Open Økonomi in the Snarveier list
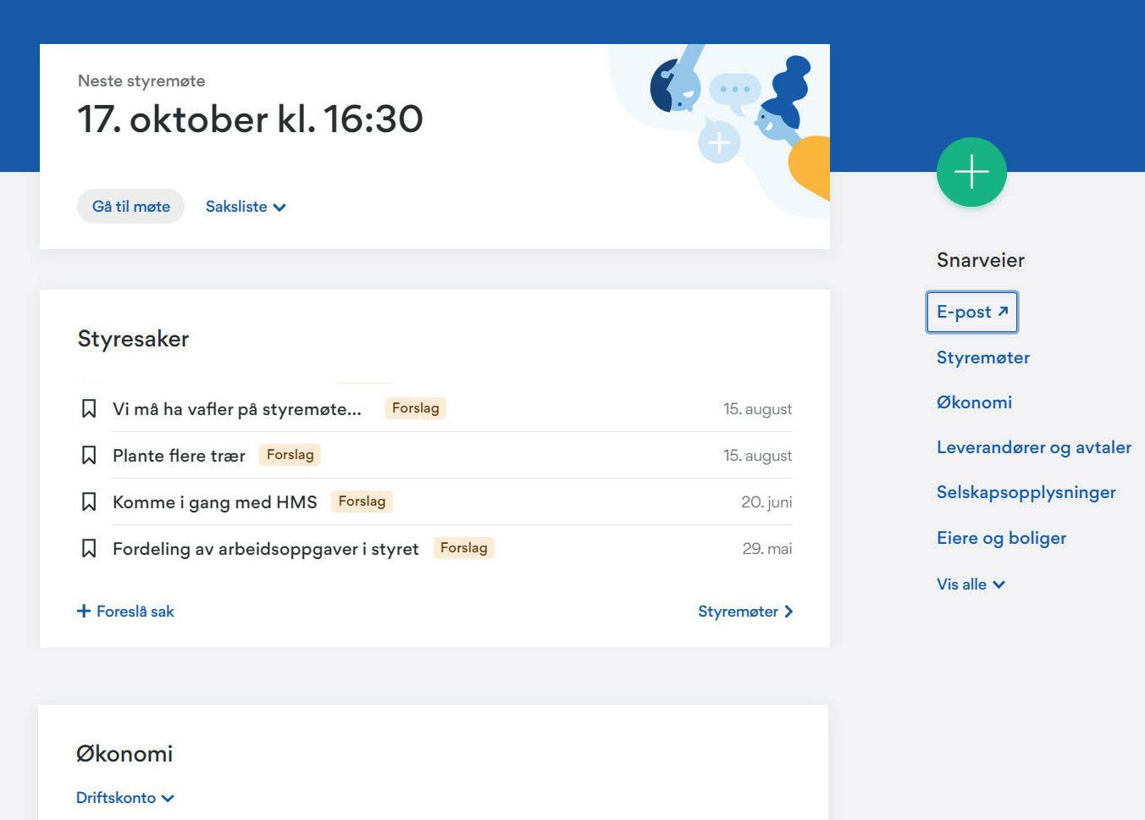Screen dimensions: 1145x820 tap(974, 402)
